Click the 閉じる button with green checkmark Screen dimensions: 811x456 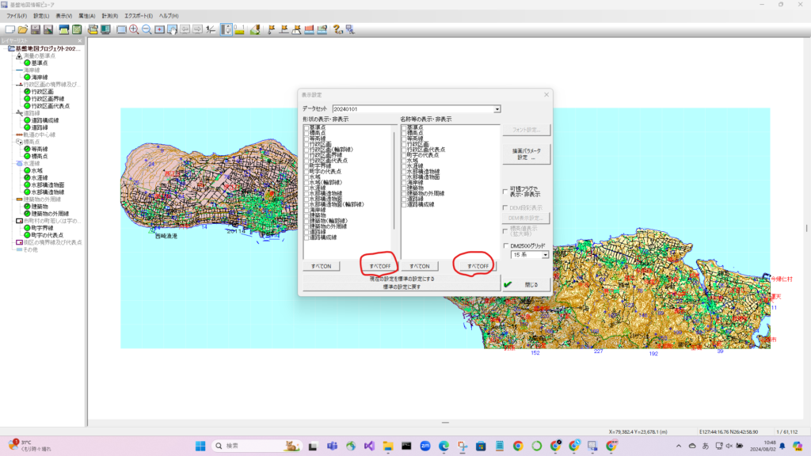526,284
